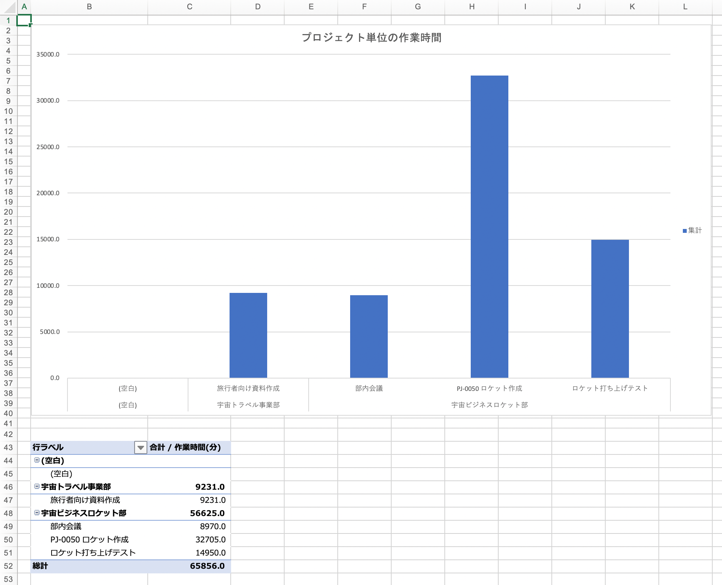Select row 43 header
722x585 pixels.
[x=9, y=447]
